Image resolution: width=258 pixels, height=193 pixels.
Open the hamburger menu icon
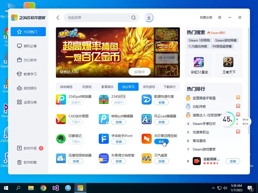click(220, 17)
